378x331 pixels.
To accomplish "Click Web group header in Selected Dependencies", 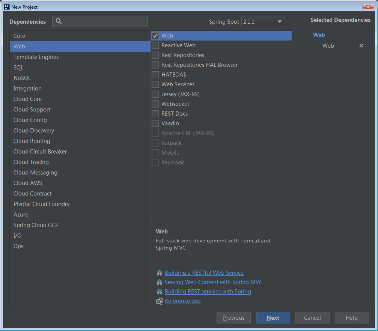I will 319,35.
